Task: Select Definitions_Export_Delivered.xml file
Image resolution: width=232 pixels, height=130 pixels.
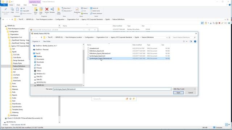Action: 100,53
